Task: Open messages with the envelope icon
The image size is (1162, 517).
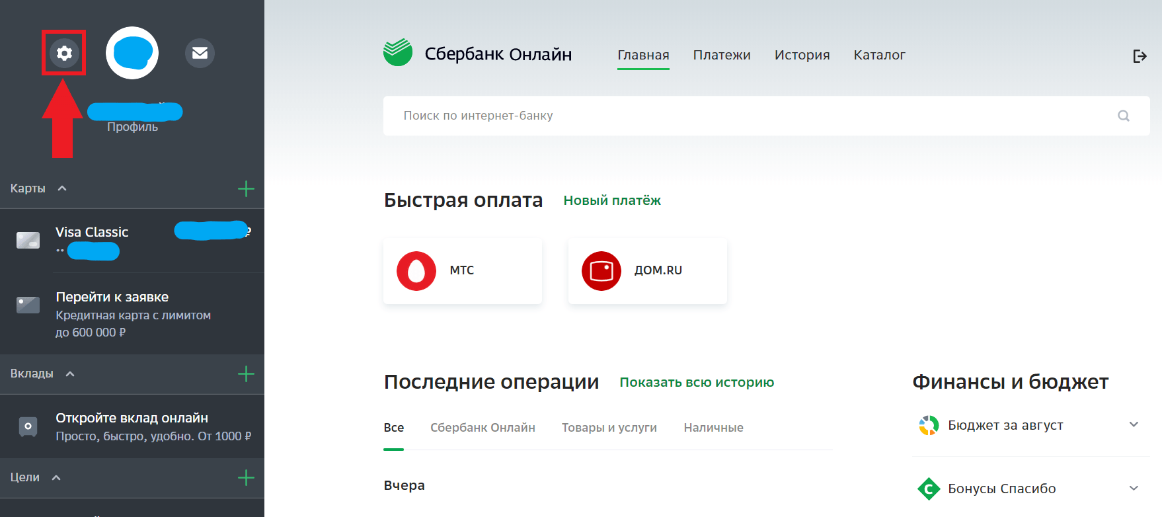Action: click(200, 53)
